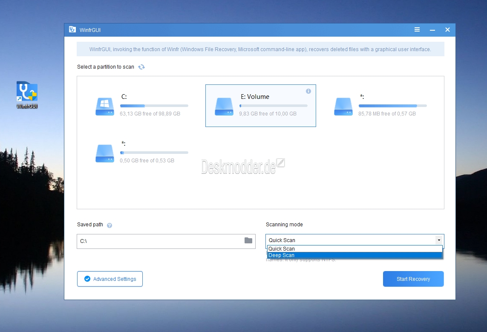487x332 pixels.
Task: Click text '85,78 MB free of 0,57 GB'
Action: click(387, 114)
